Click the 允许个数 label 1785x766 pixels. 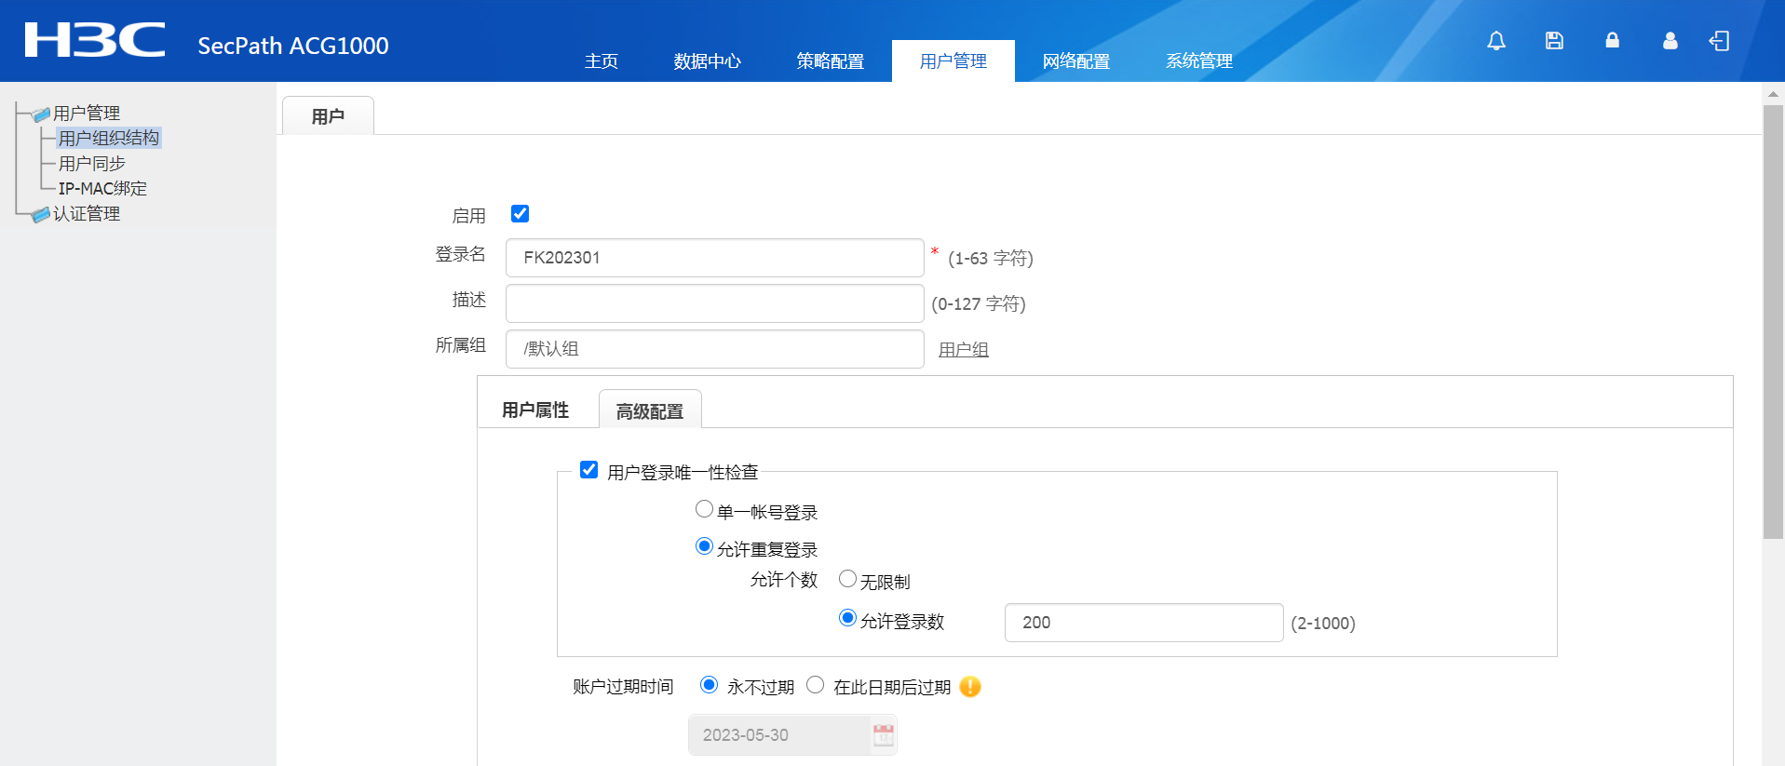784,580
